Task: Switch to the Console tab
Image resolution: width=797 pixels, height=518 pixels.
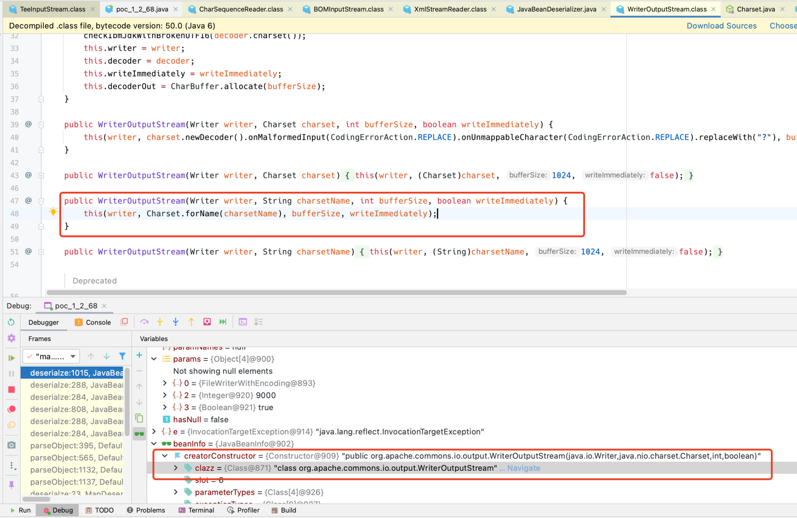Action: 93,322
